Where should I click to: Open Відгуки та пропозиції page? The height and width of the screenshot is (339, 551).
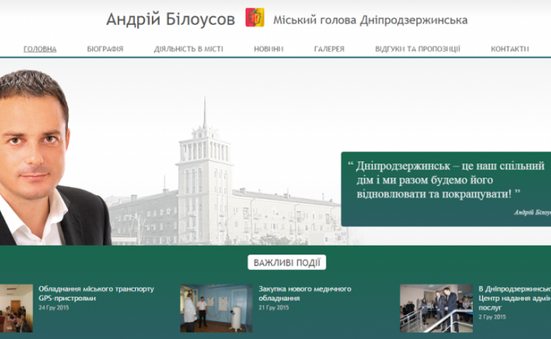pyautogui.click(x=417, y=49)
